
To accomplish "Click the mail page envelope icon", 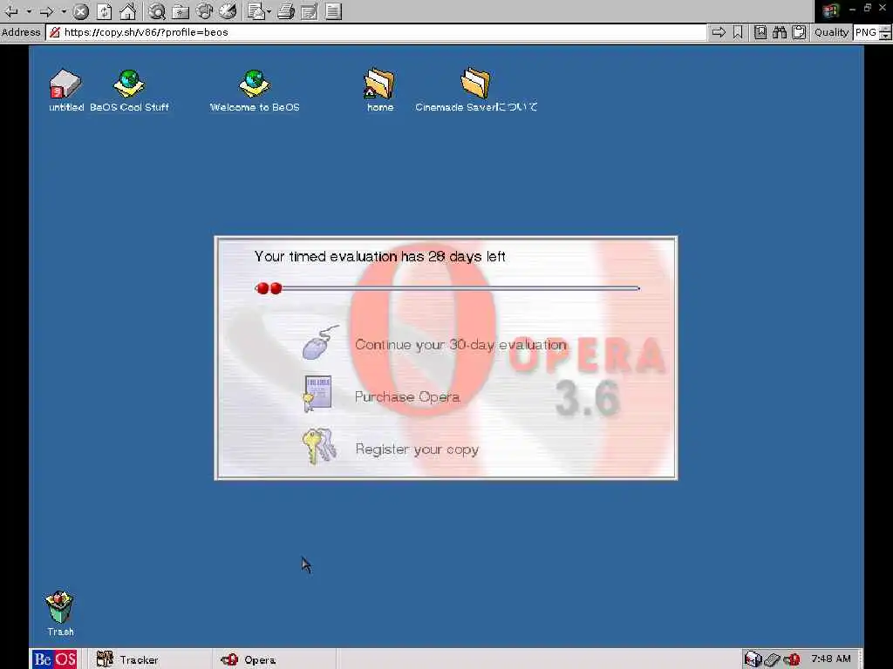I will [256, 10].
